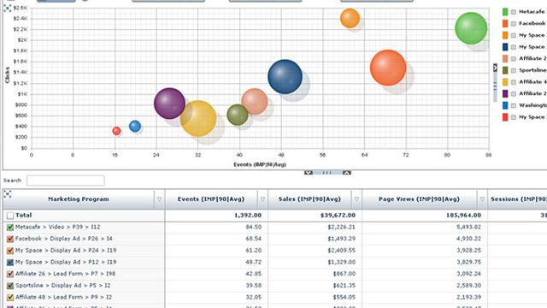Check the Total row checkbox
Screen dimensions: 547x308
pos(10,216)
